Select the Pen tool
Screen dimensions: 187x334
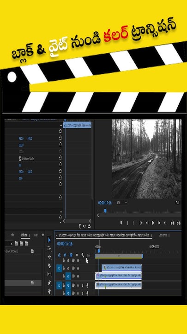49,283
